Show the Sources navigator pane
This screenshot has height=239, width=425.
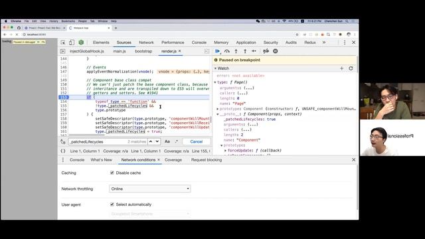tap(62, 51)
